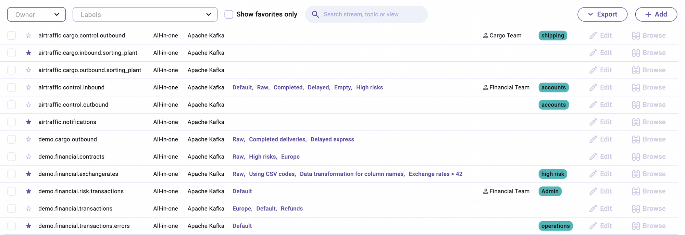Screen dimensions: 685x235
Task: Click the Admin label tag
Action: click(550, 191)
